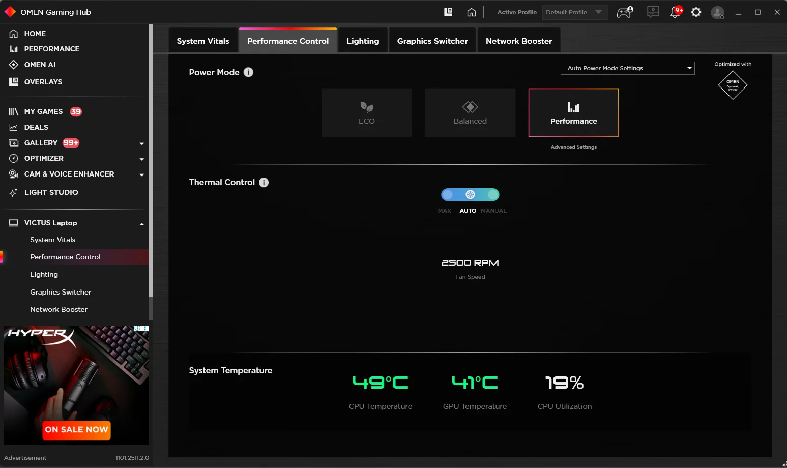Select the ECO power mode

[367, 112]
